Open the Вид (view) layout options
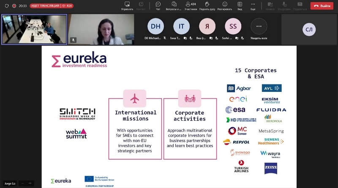 pos(240,6)
